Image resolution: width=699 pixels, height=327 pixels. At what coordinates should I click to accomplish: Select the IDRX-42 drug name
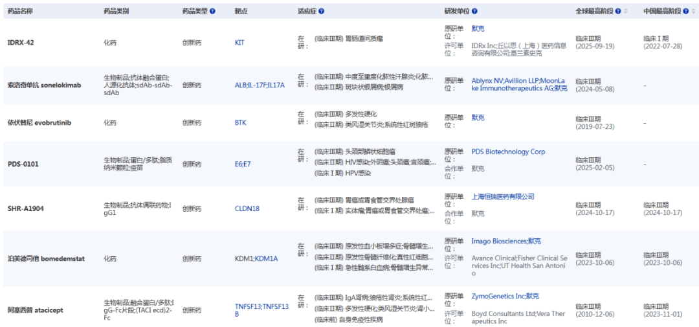[22, 42]
